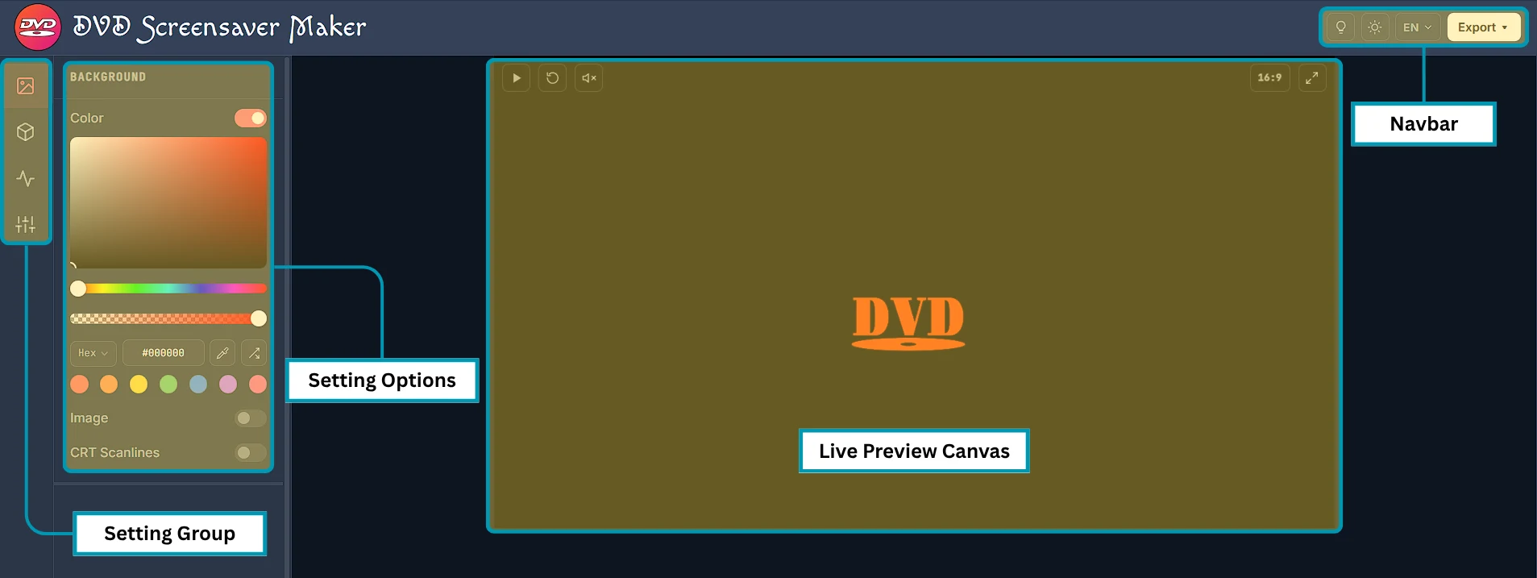Enable the Image background toggle
This screenshot has height=578, width=1537.
pyautogui.click(x=251, y=418)
